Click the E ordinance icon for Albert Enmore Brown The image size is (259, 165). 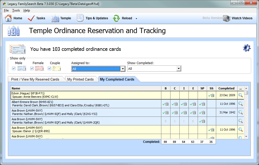coord(193,104)
